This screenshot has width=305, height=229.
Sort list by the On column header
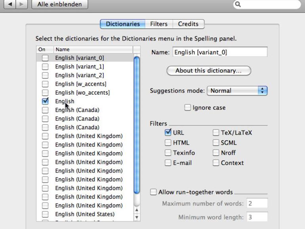pyautogui.click(x=45, y=50)
